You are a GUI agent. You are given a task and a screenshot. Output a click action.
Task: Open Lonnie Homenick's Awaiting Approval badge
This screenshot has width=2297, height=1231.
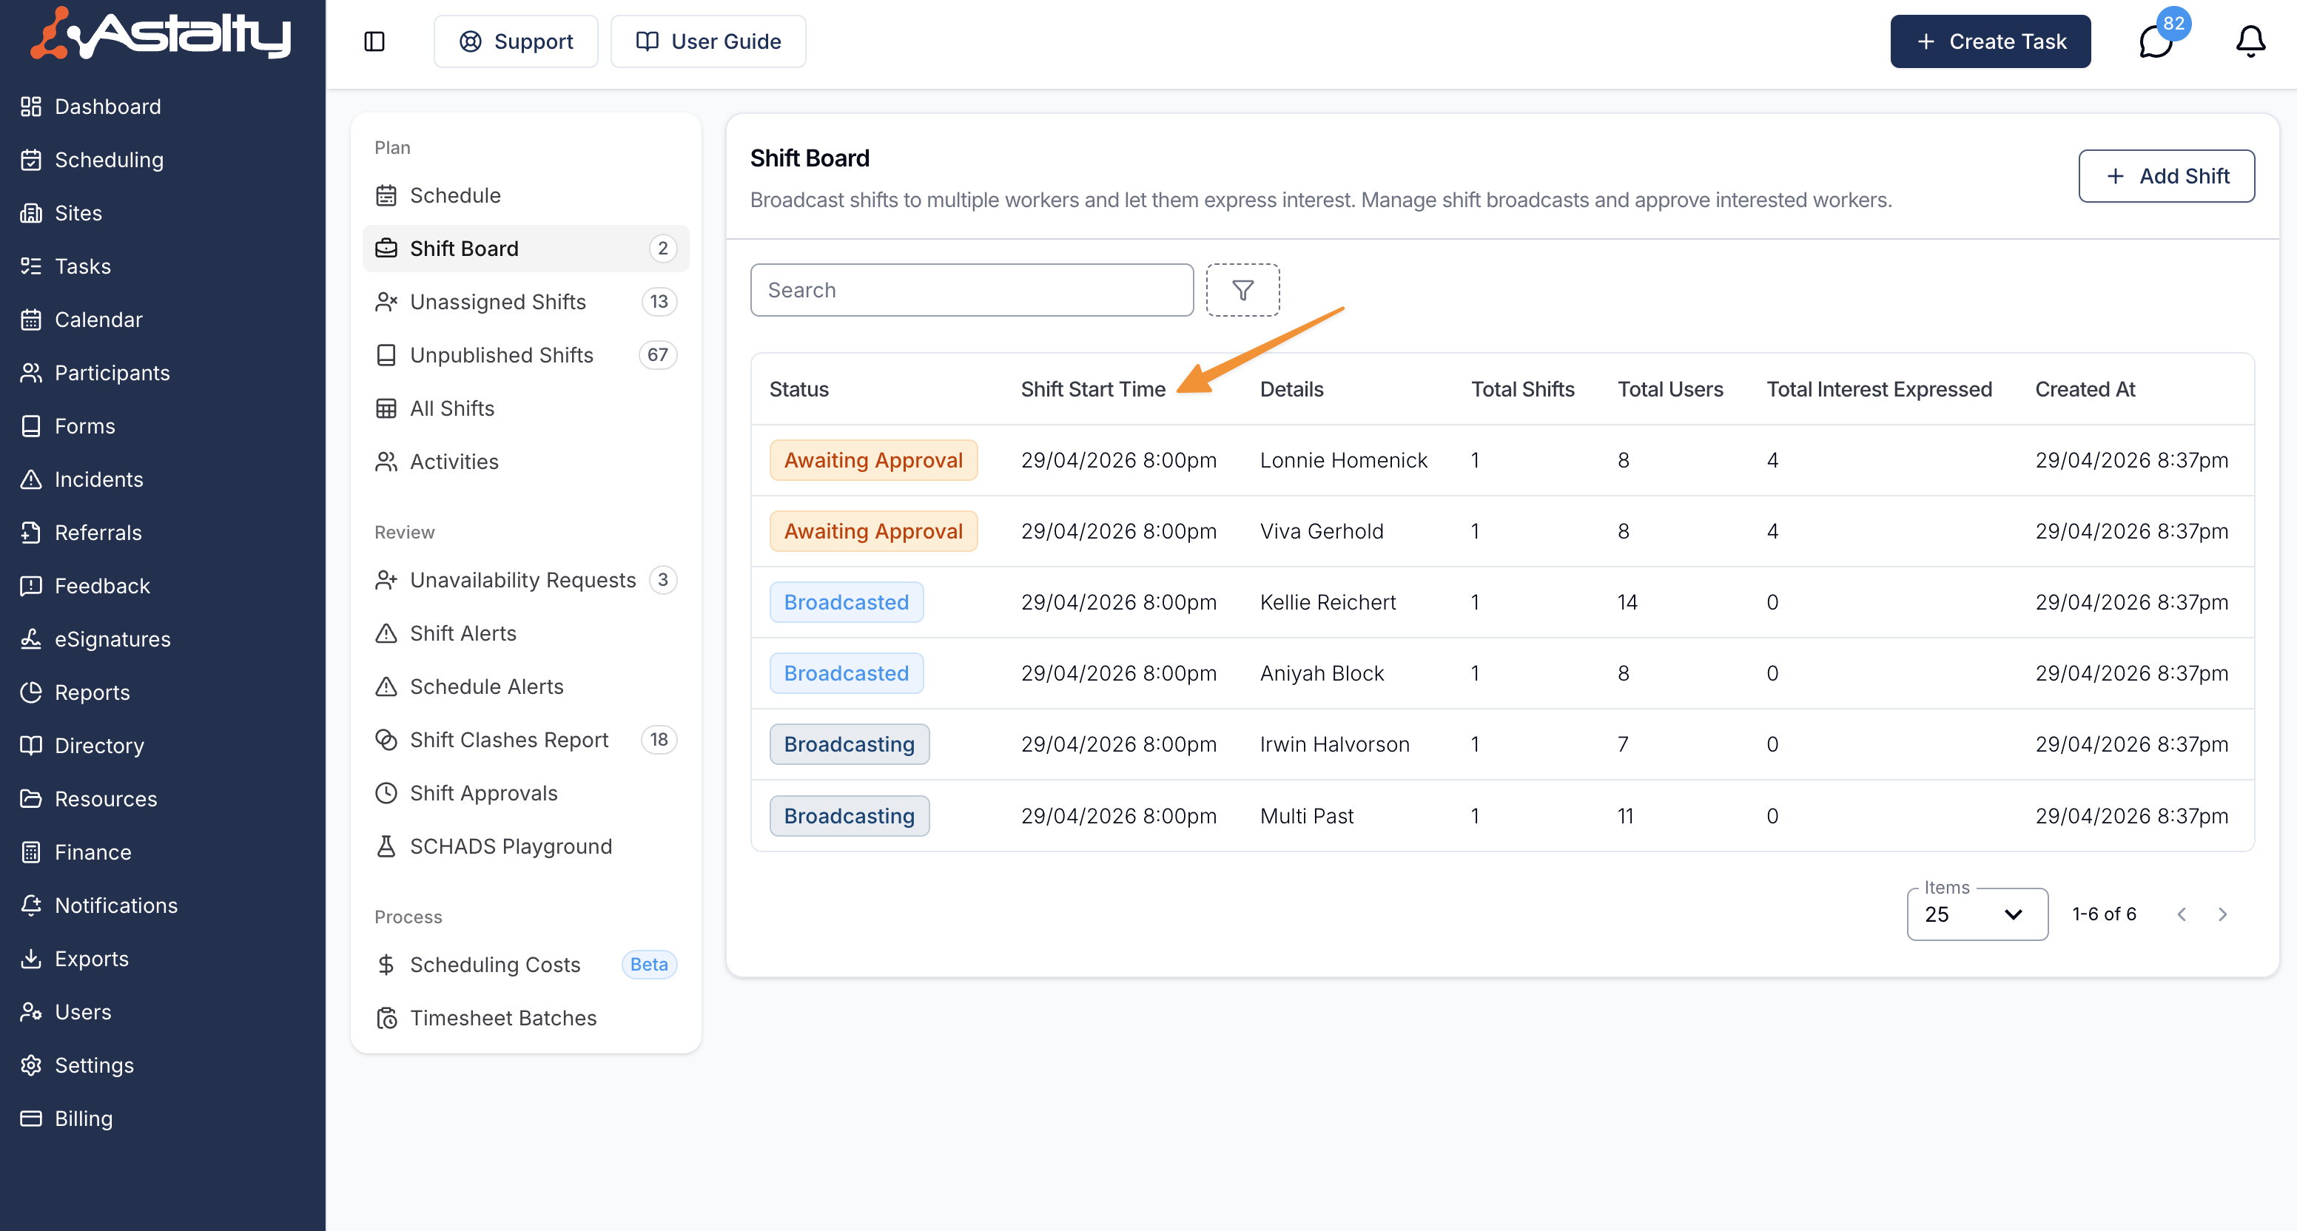click(x=873, y=460)
